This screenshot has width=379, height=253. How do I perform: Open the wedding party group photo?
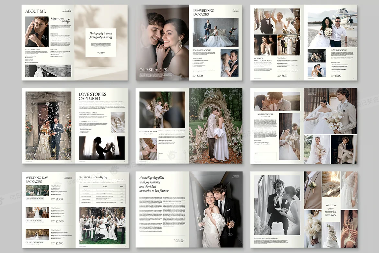(102, 226)
